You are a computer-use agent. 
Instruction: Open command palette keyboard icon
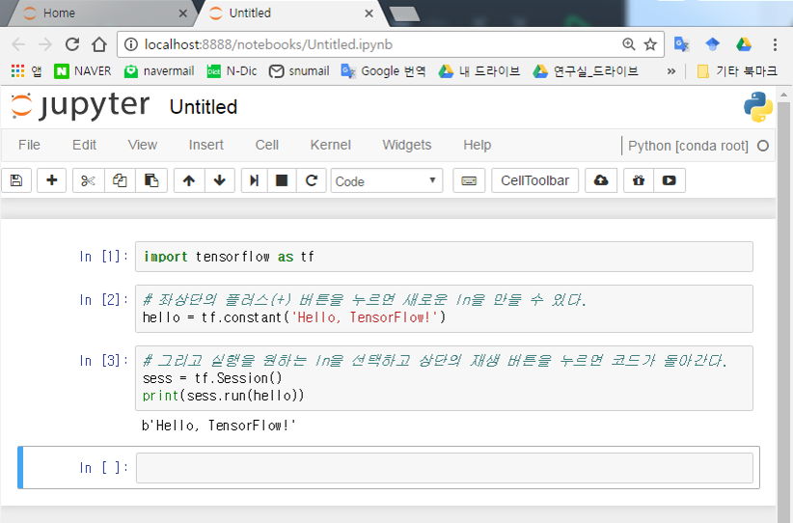tap(469, 180)
